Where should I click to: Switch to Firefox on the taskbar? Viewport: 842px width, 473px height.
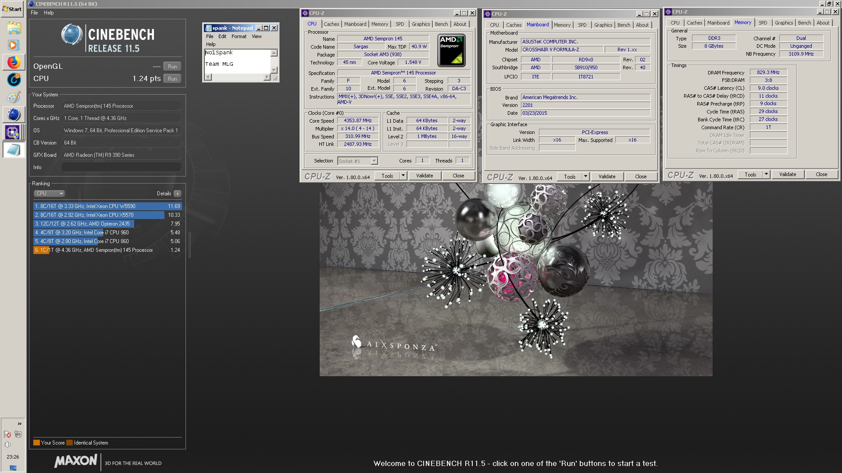(x=14, y=63)
